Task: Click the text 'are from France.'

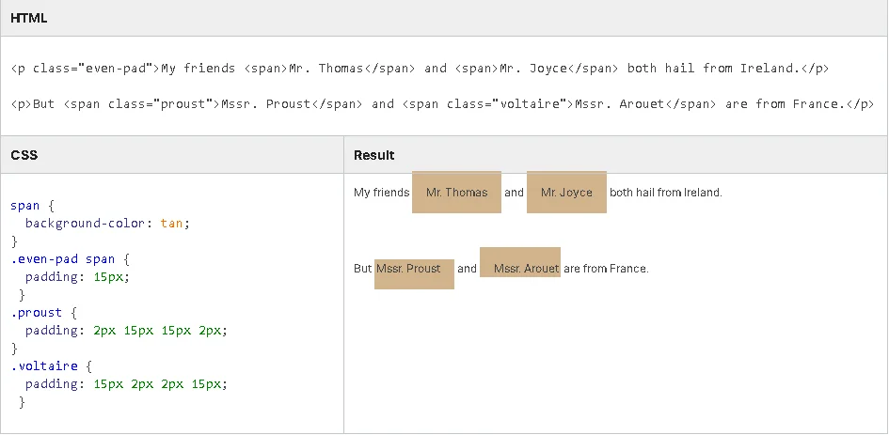Action: 606,269
